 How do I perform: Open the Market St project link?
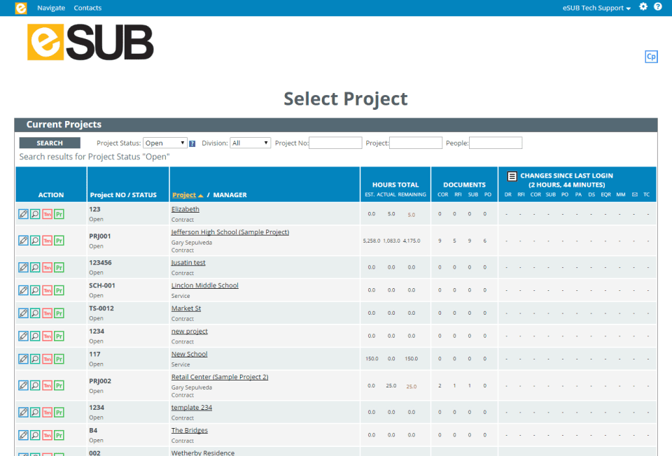[x=186, y=308]
